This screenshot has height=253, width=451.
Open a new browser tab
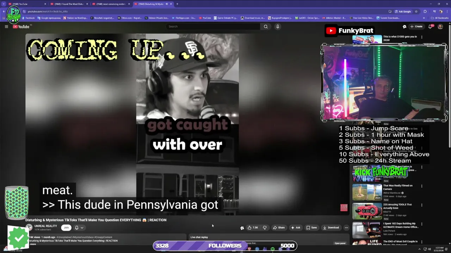[177, 4]
